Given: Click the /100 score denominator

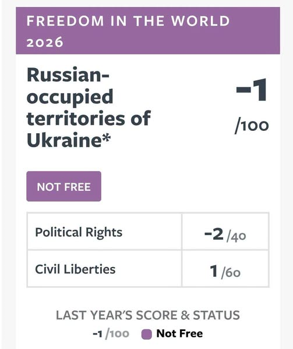Looking at the screenshot, I should click(252, 126).
